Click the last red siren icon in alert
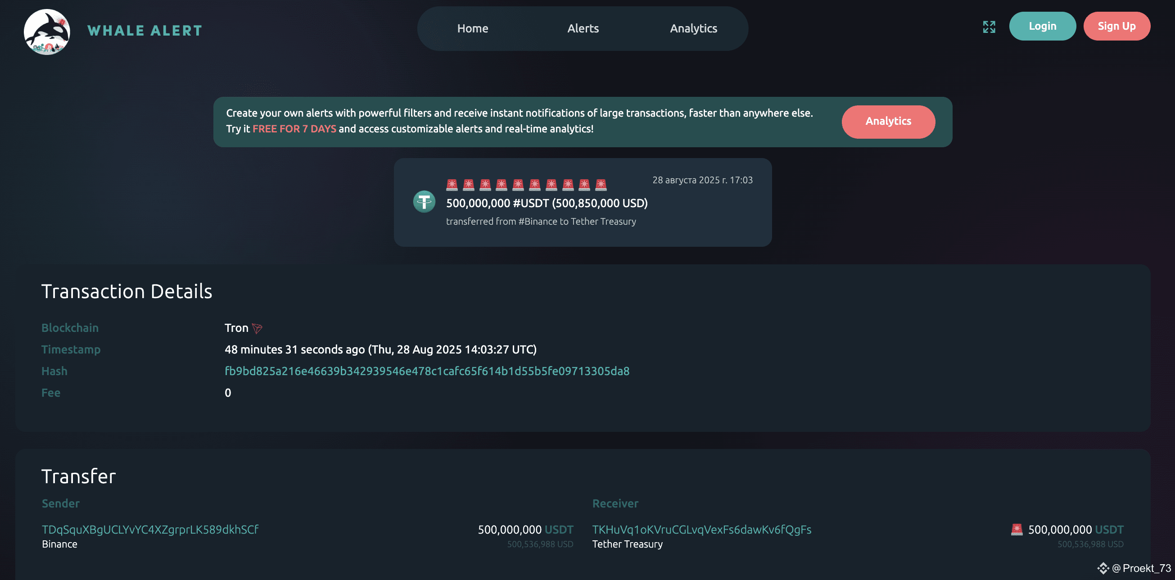Screen dimensions: 1175x580 pos(601,185)
